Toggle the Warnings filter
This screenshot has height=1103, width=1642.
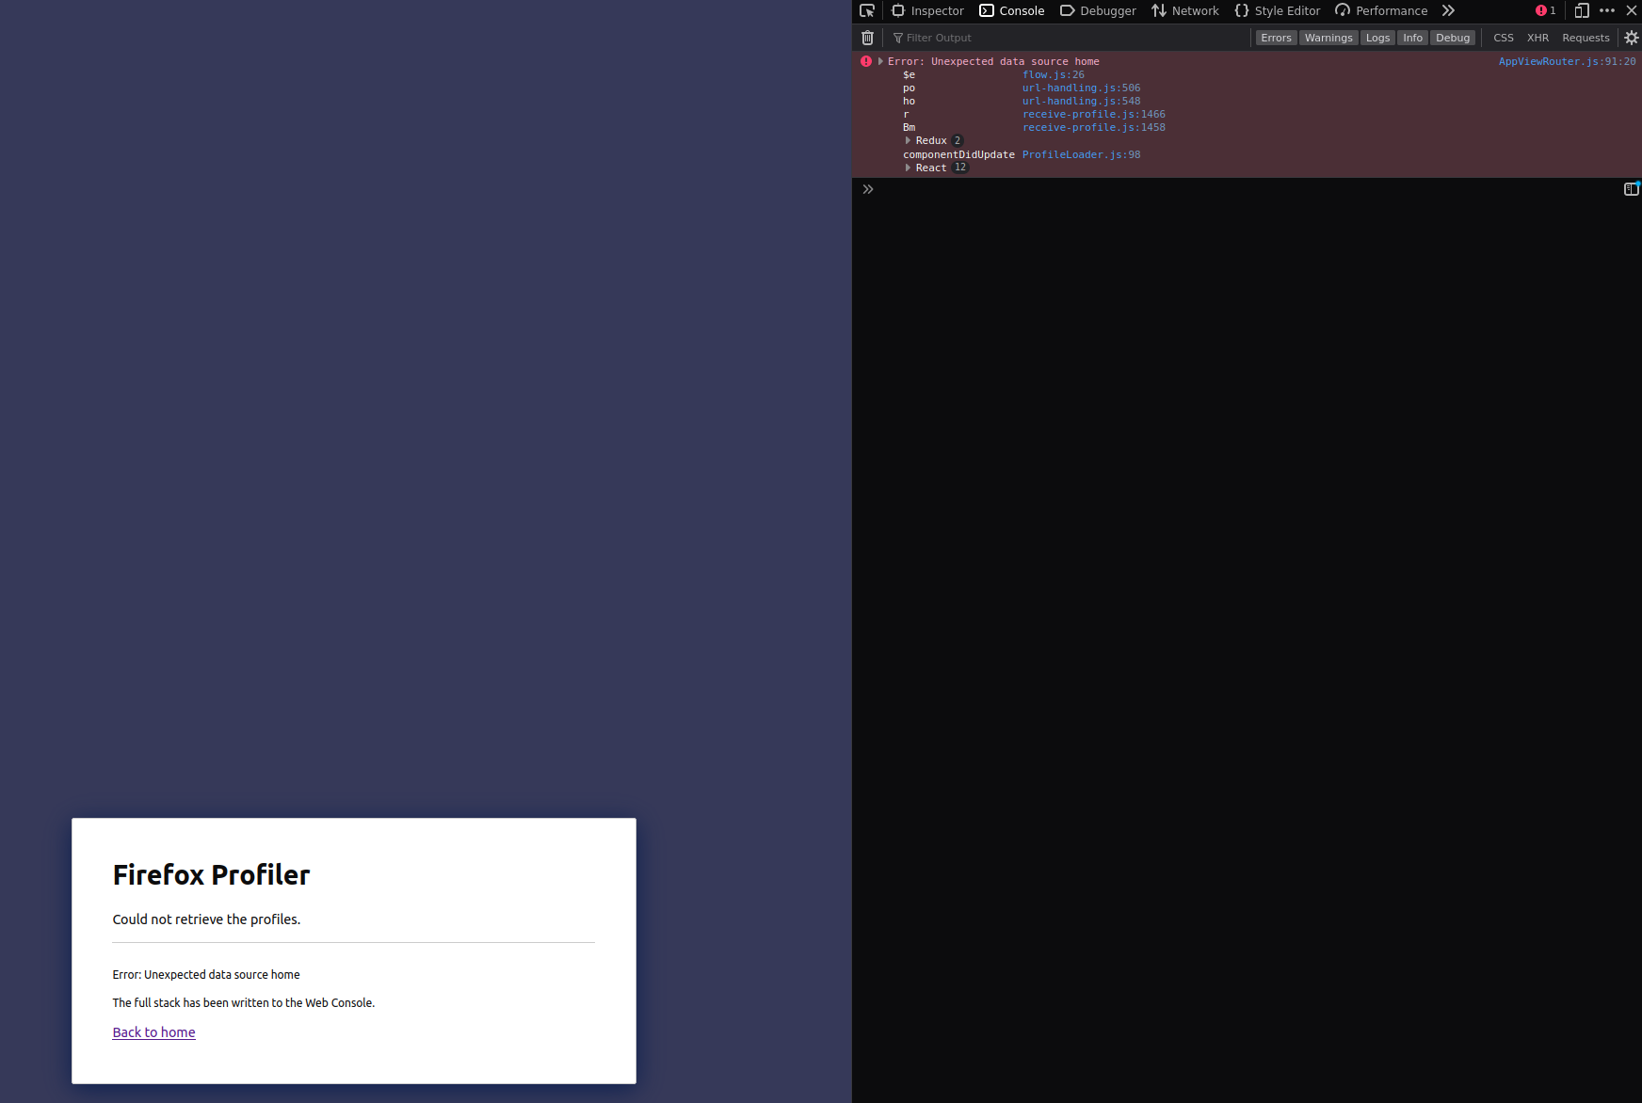coord(1328,38)
